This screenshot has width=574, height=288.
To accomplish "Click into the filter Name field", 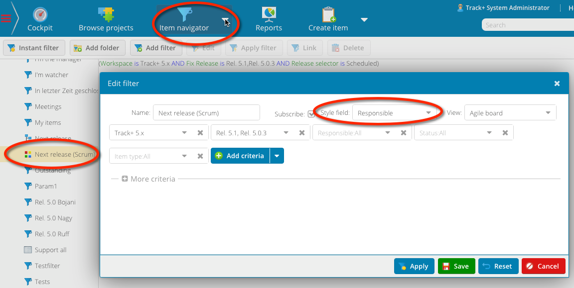I will [206, 113].
